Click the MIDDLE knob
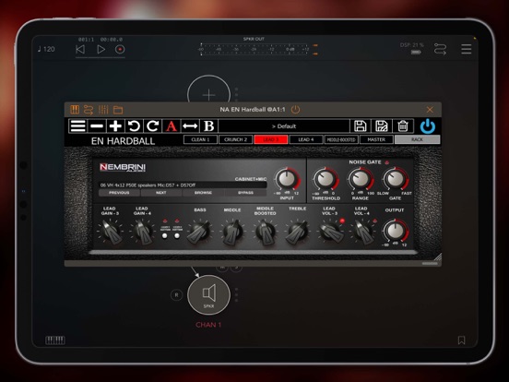 click(x=232, y=232)
